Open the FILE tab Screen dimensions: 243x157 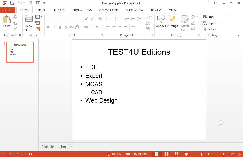8,10
